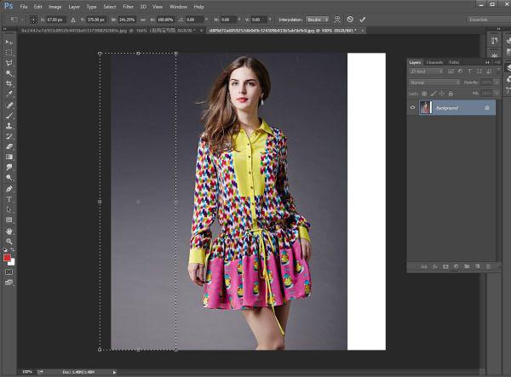Commit the transform with the checkmark
The height and width of the screenshot is (377, 511).
tap(363, 19)
